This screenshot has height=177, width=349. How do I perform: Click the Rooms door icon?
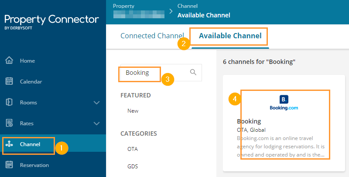[x=9, y=102]
